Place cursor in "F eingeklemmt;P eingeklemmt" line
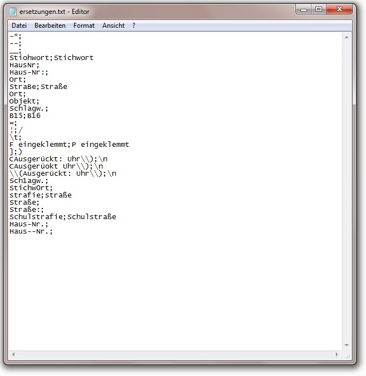Screen dimensions: 366x376 [x=69, y=145]
